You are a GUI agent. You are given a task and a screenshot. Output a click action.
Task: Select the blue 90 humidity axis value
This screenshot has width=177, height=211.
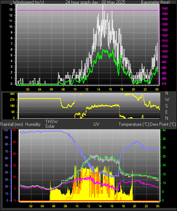6,137
